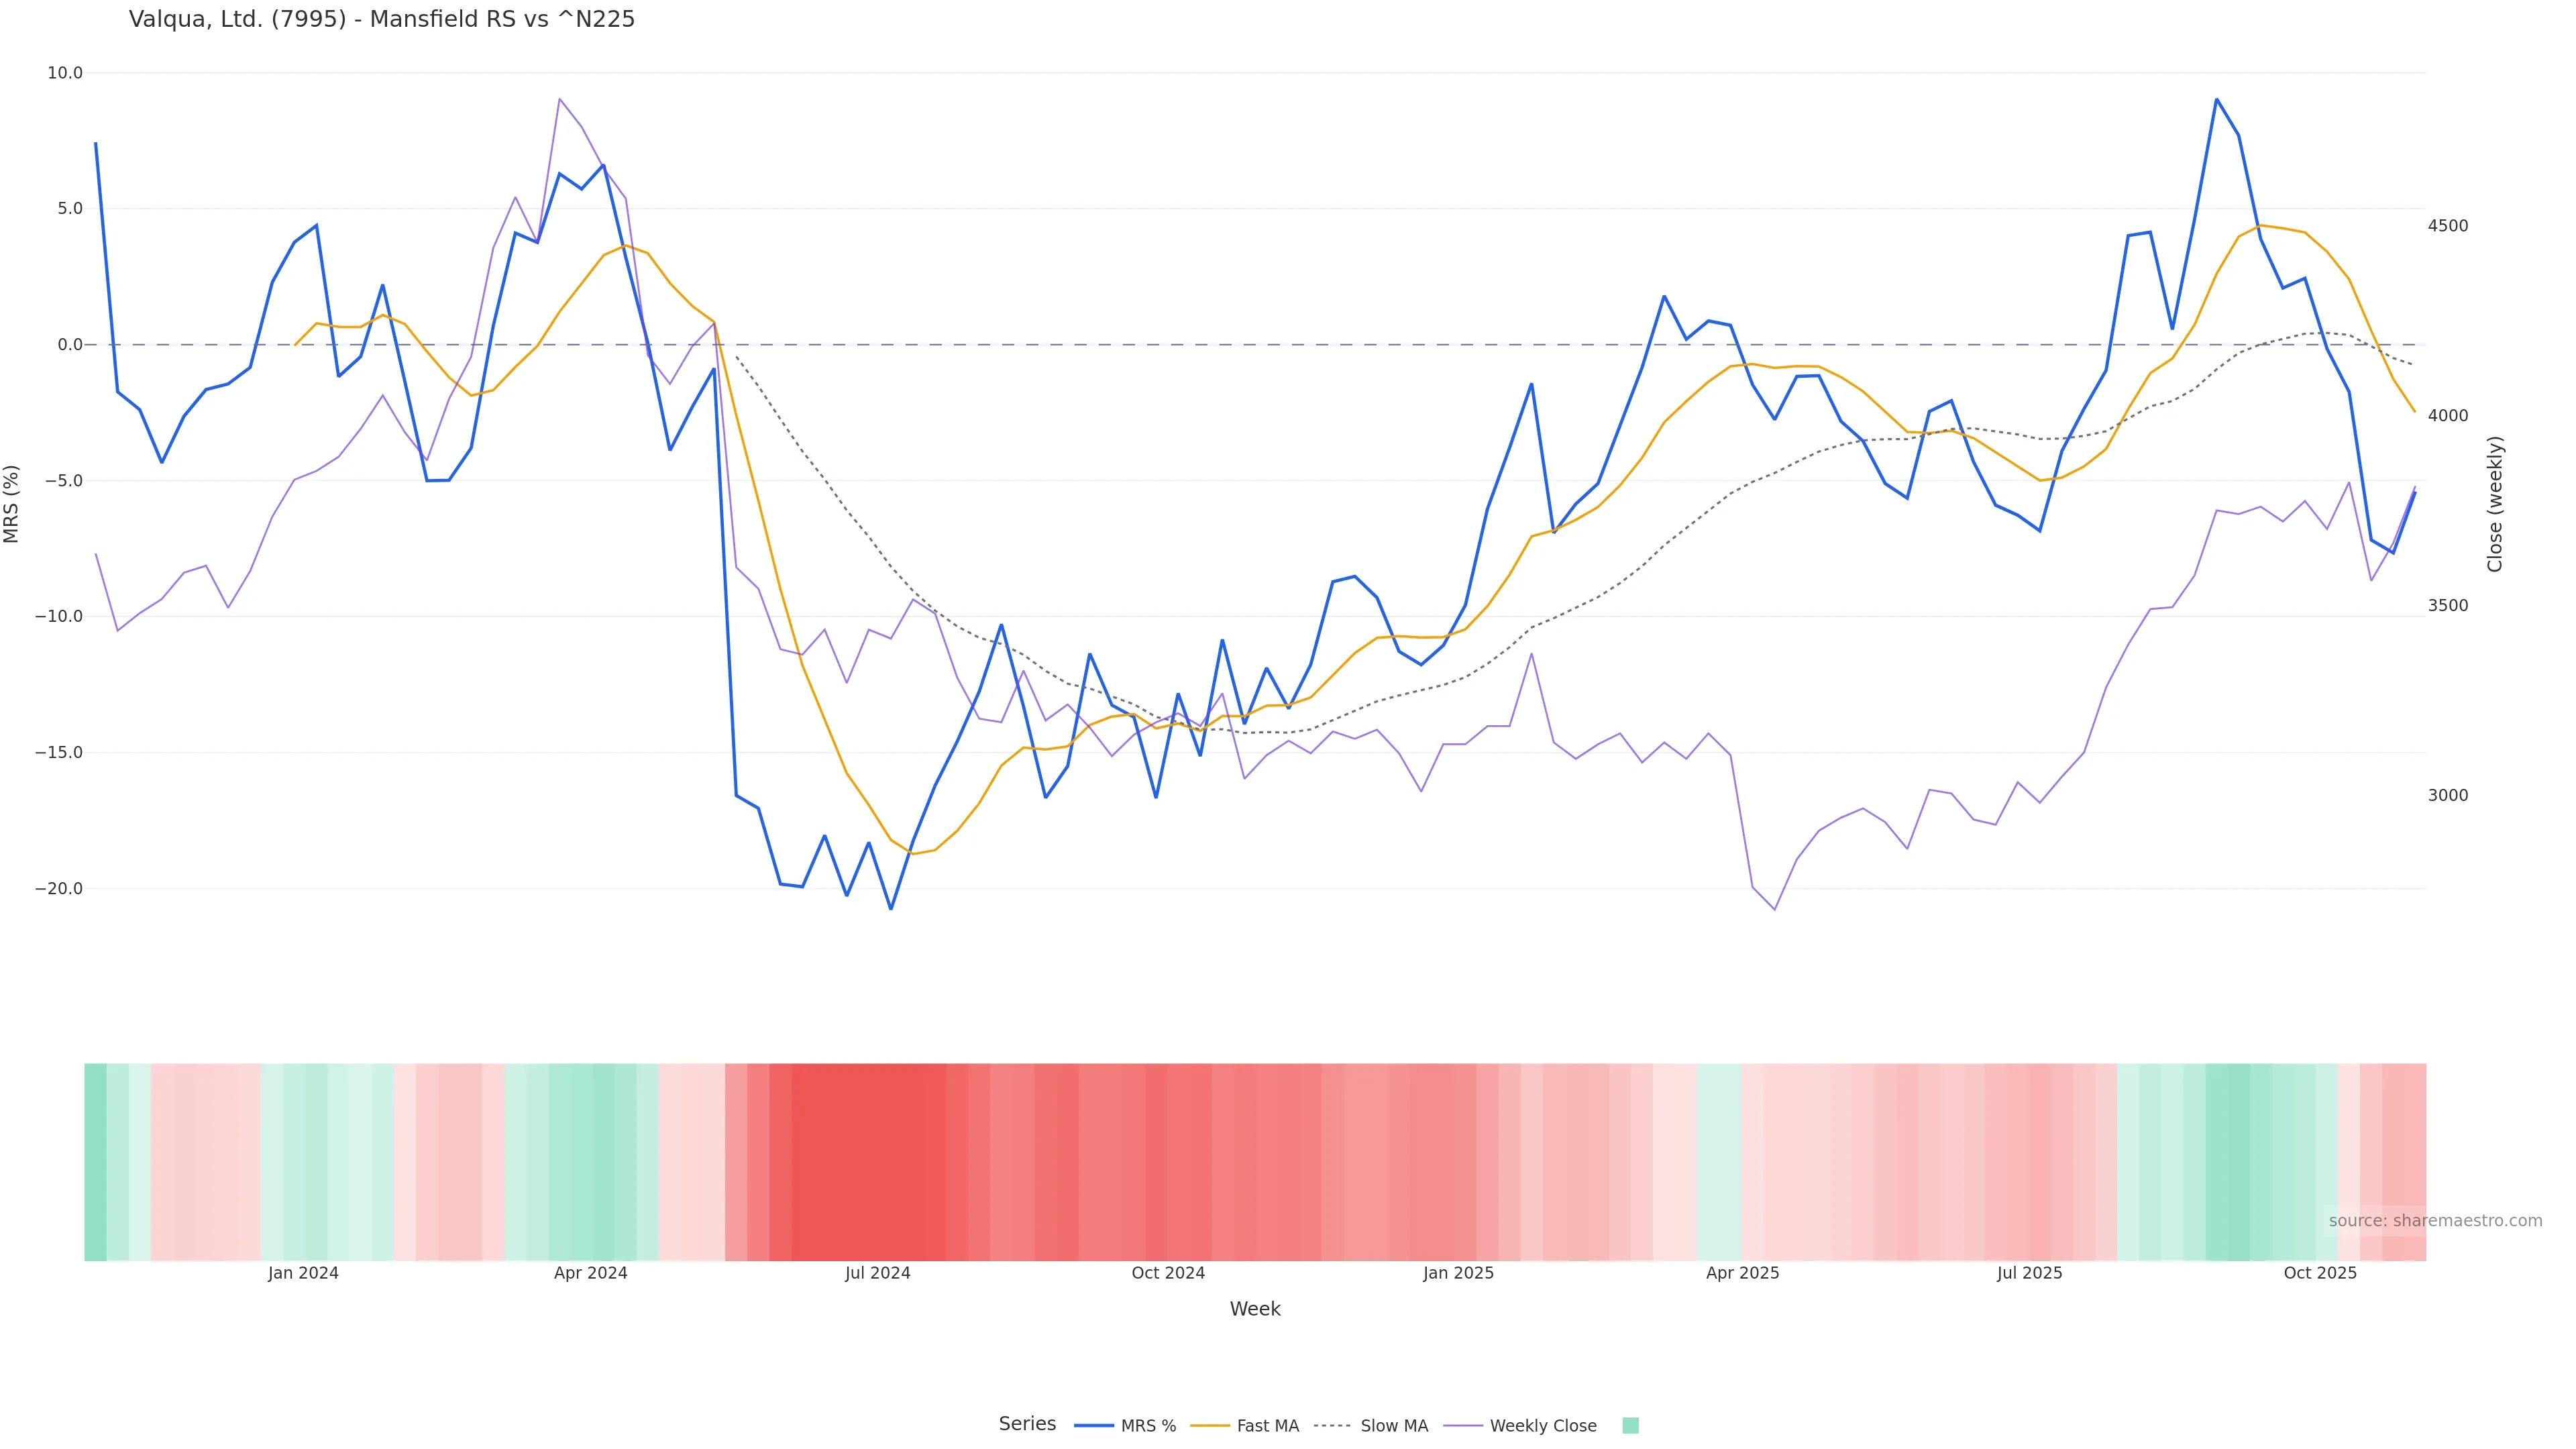Click the Apr 2025 x-axis label
2576x1449 pixels.
[x=1742, y=1273]
